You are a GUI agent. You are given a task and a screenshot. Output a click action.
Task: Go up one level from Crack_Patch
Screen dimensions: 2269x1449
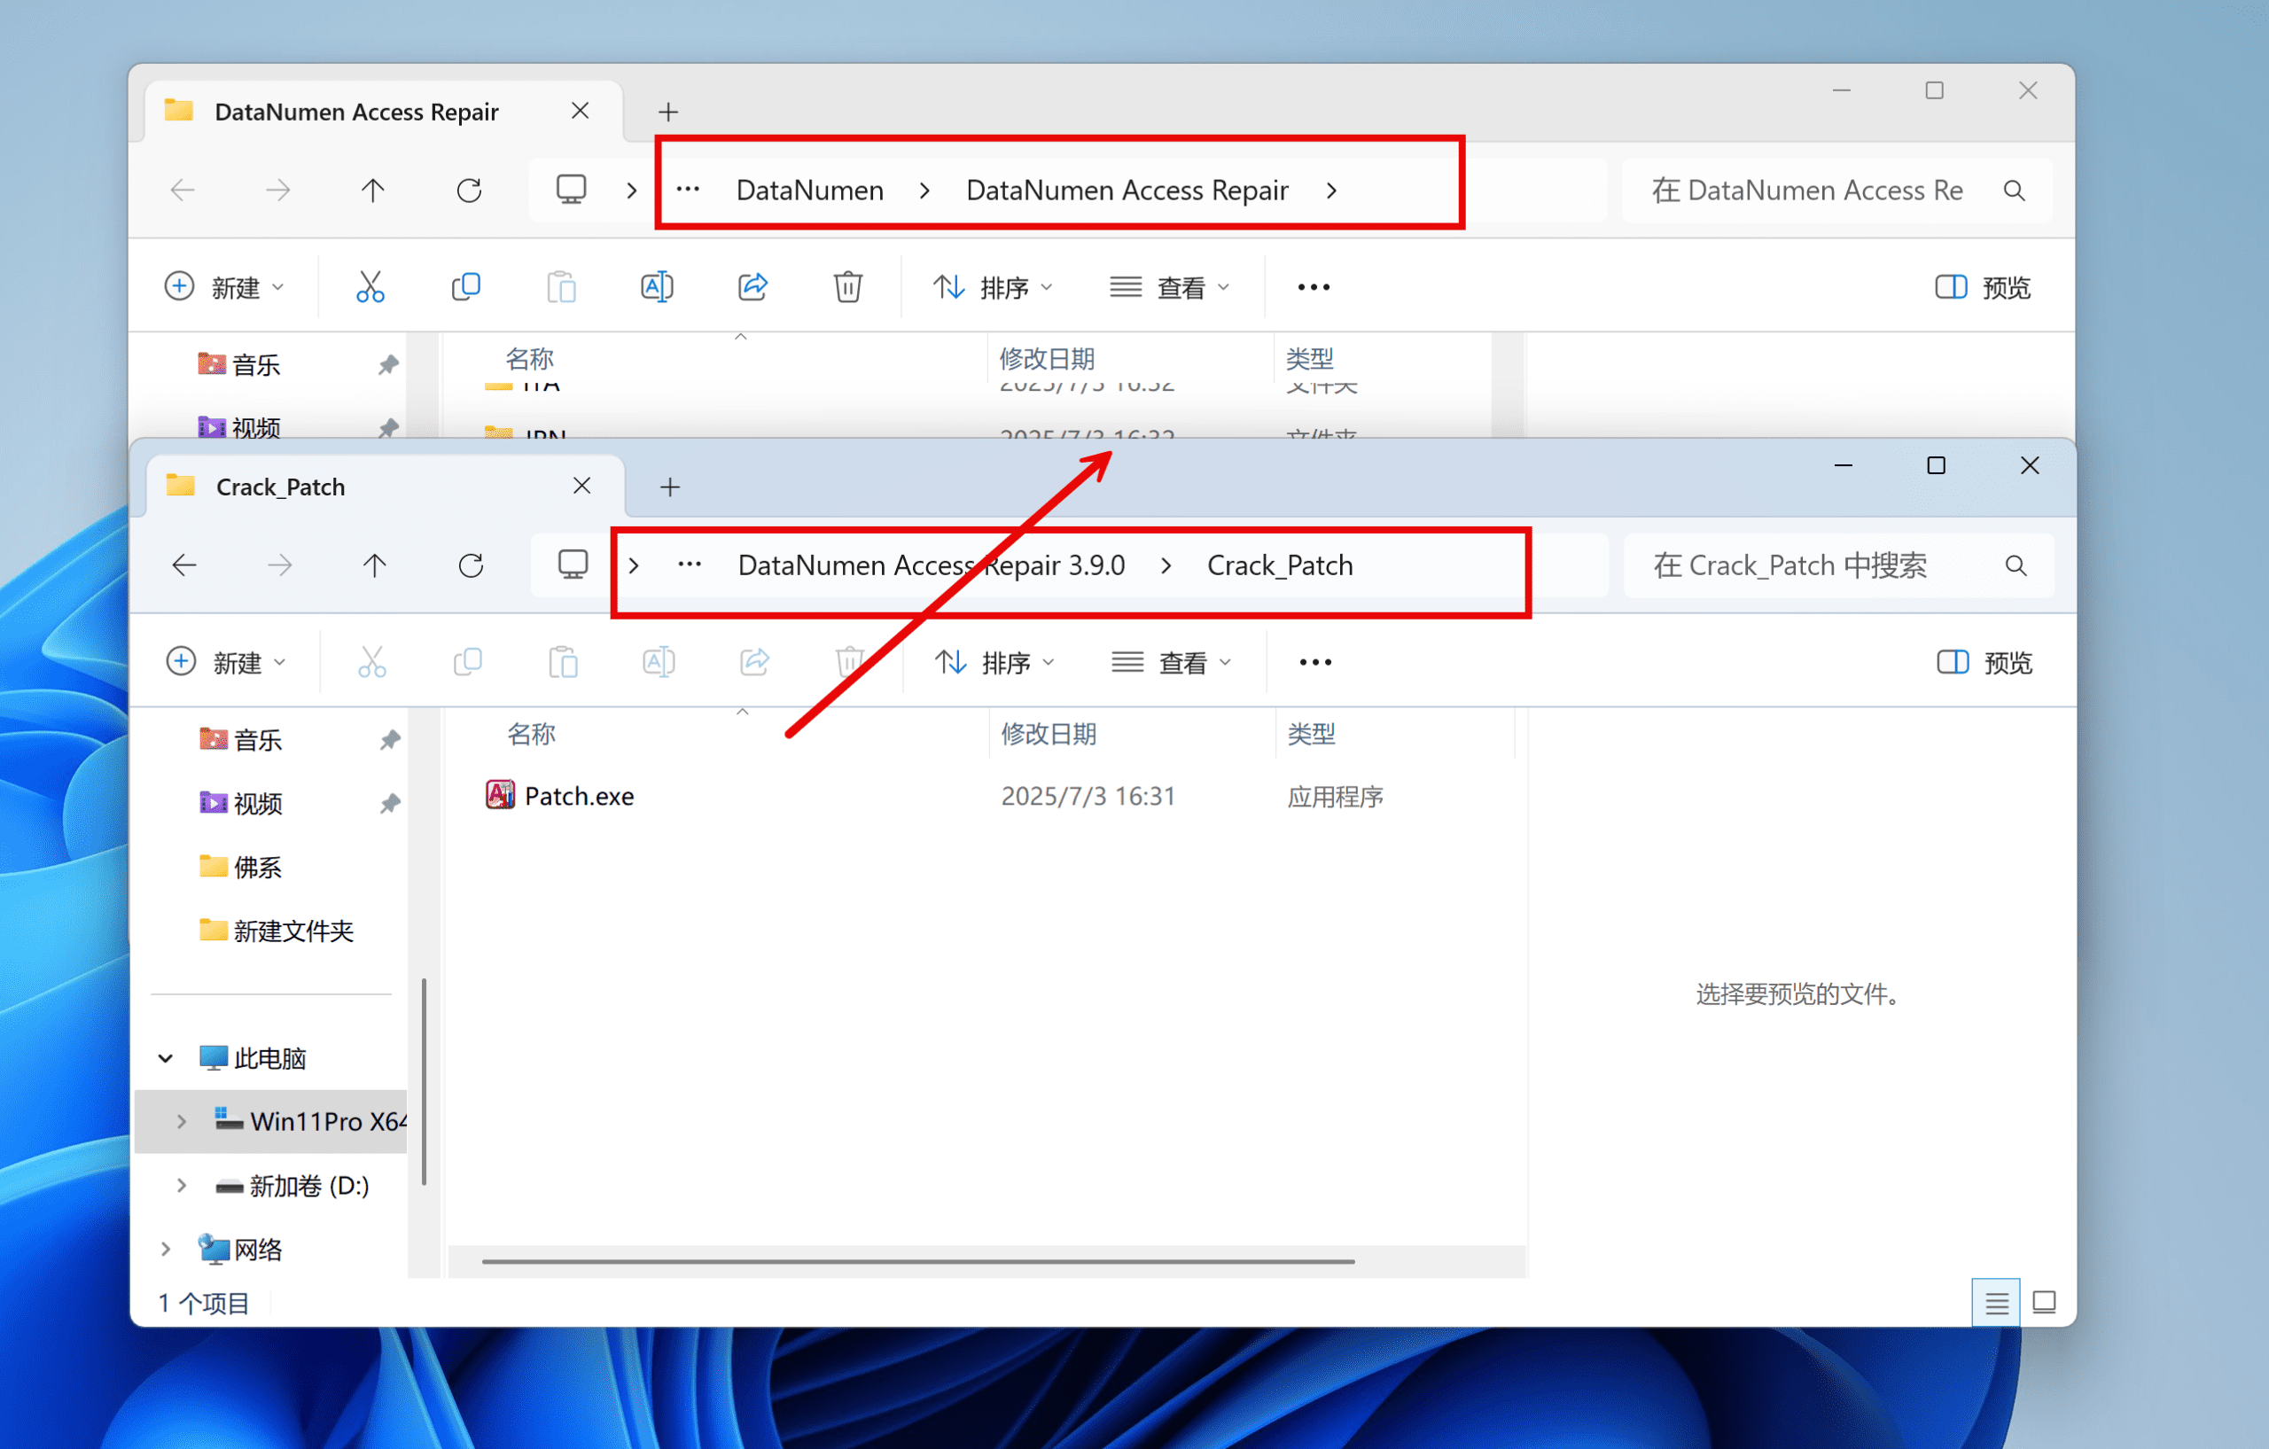[374, 565]
